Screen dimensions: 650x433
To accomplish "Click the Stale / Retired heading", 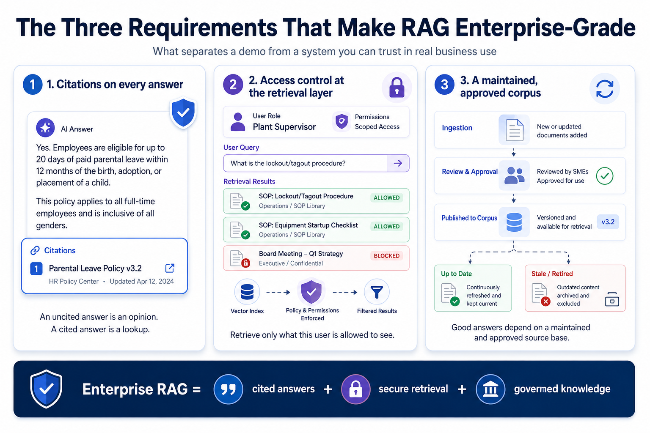I will [x=552, y=274].
